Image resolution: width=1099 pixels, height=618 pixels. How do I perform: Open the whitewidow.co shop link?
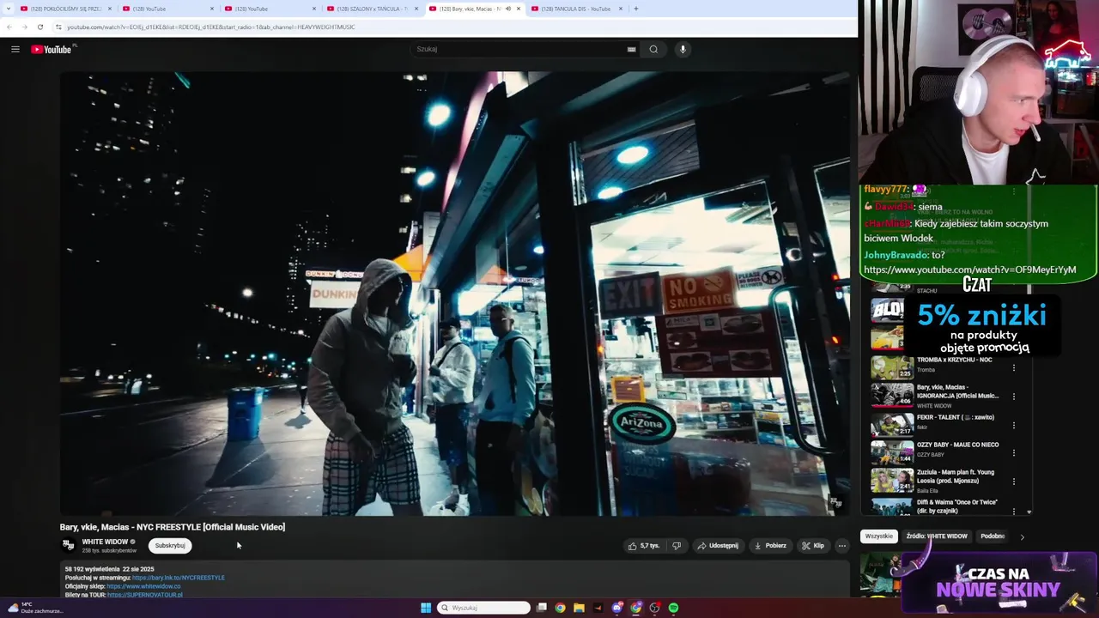point(143,586)
